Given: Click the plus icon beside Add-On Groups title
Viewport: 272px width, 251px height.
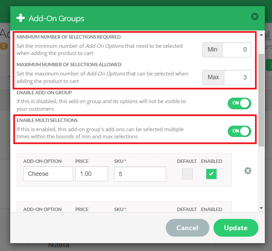Looking at the screenshot, I should pos(20,18).
